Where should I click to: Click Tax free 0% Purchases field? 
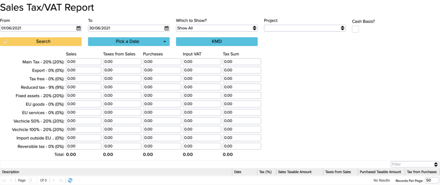(162, 78)
